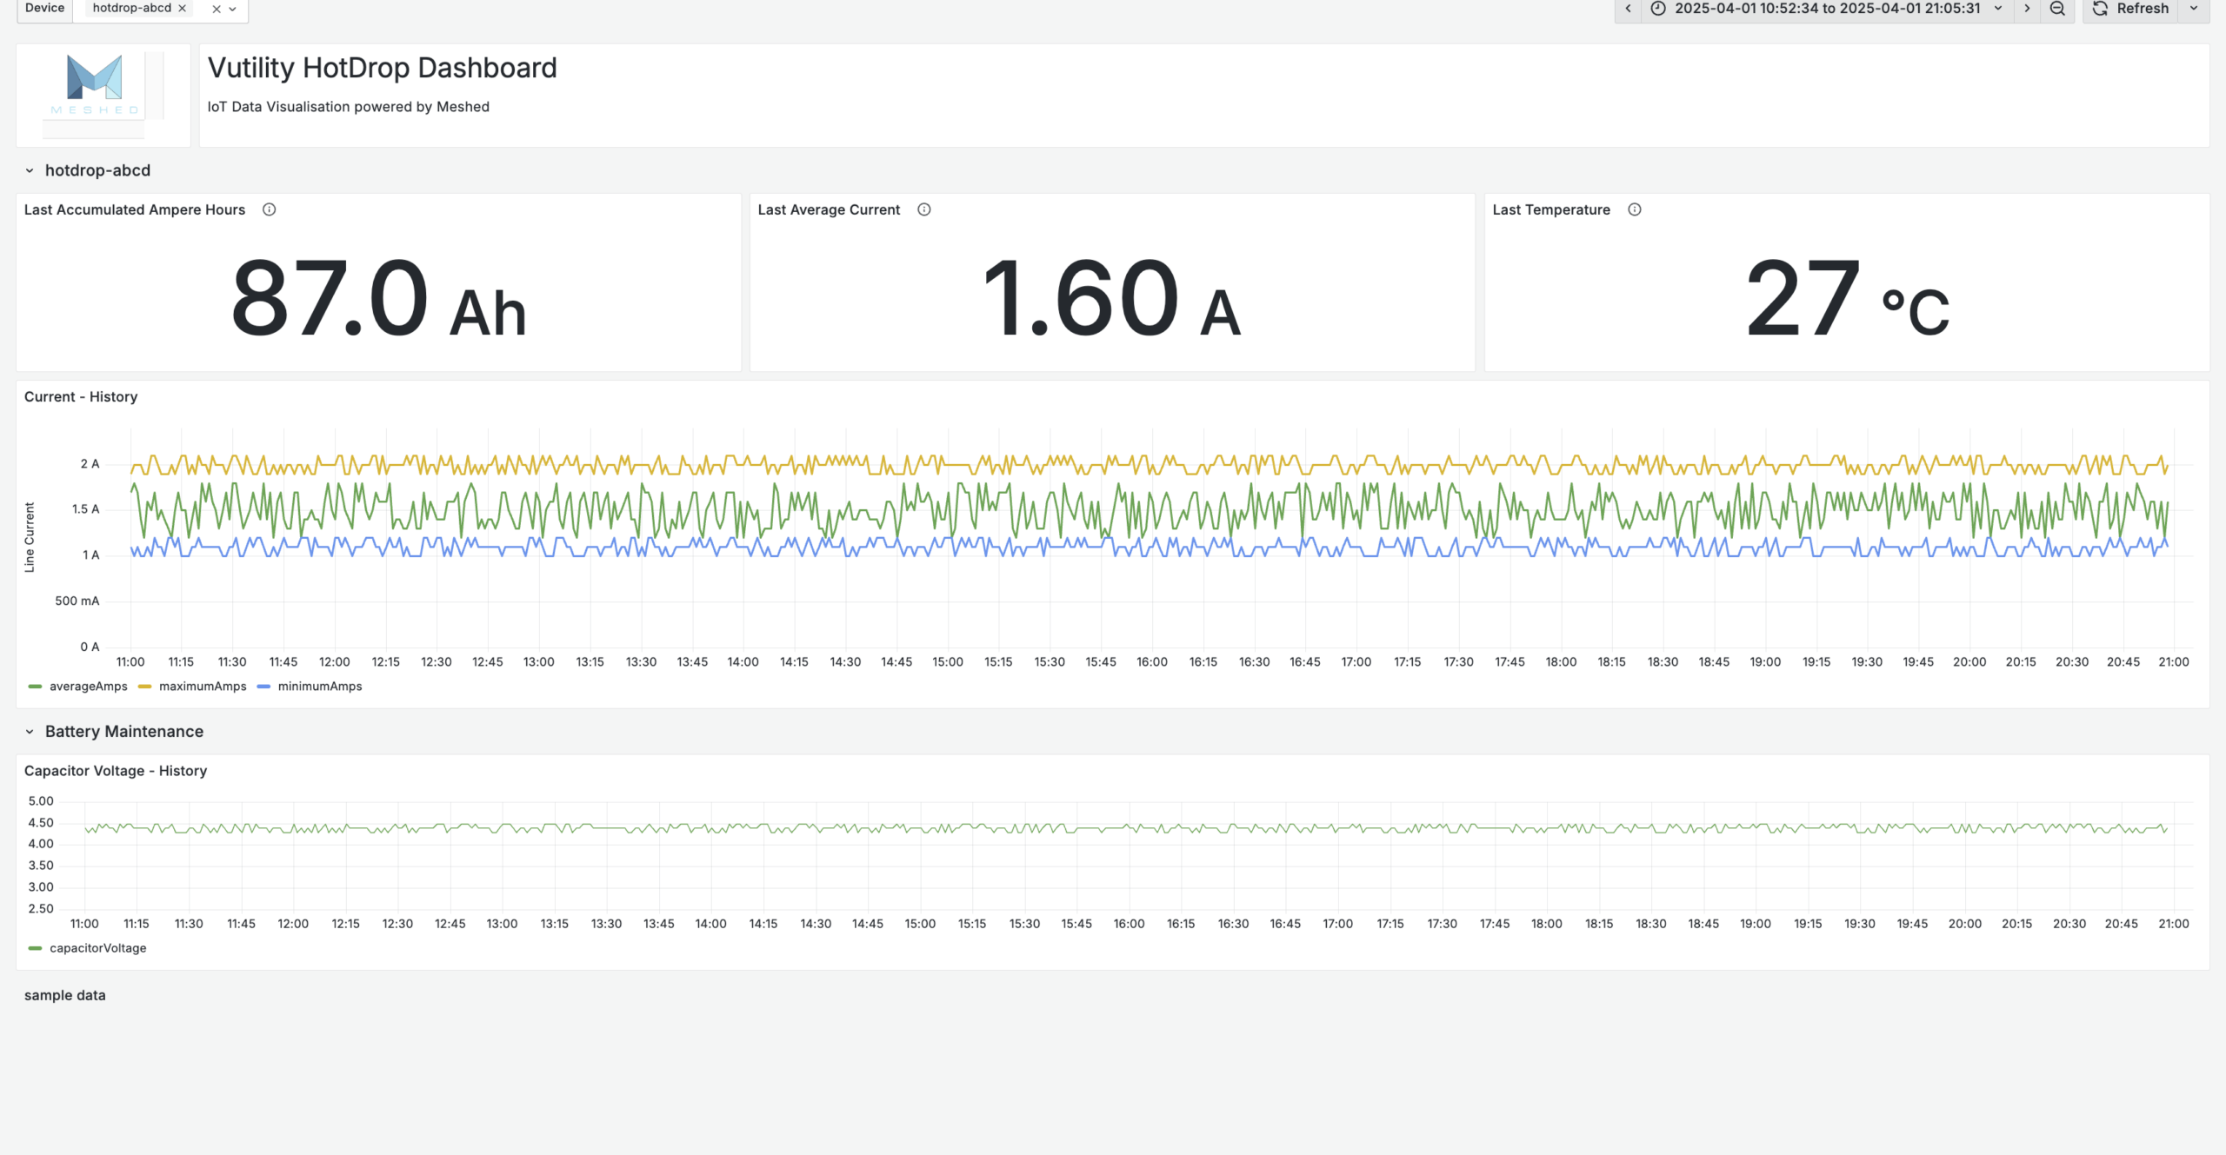Click the 2 A y-axis label

90,463
